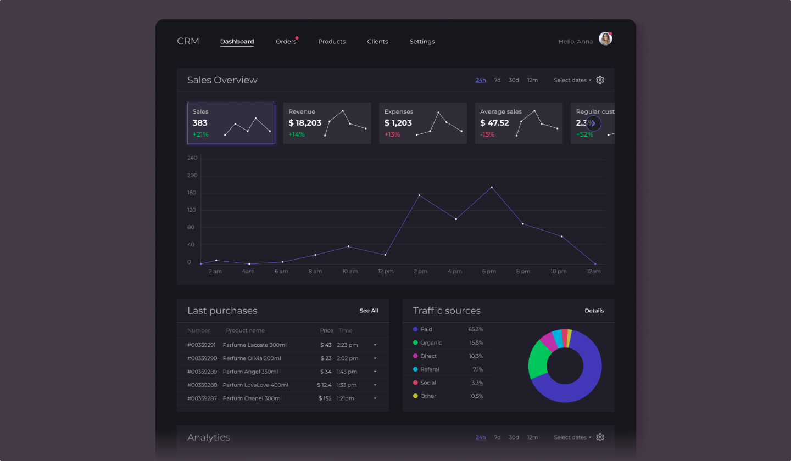791x461 pixels.
Task: Click the green Organic legend dot
Action: coord(415,342)
